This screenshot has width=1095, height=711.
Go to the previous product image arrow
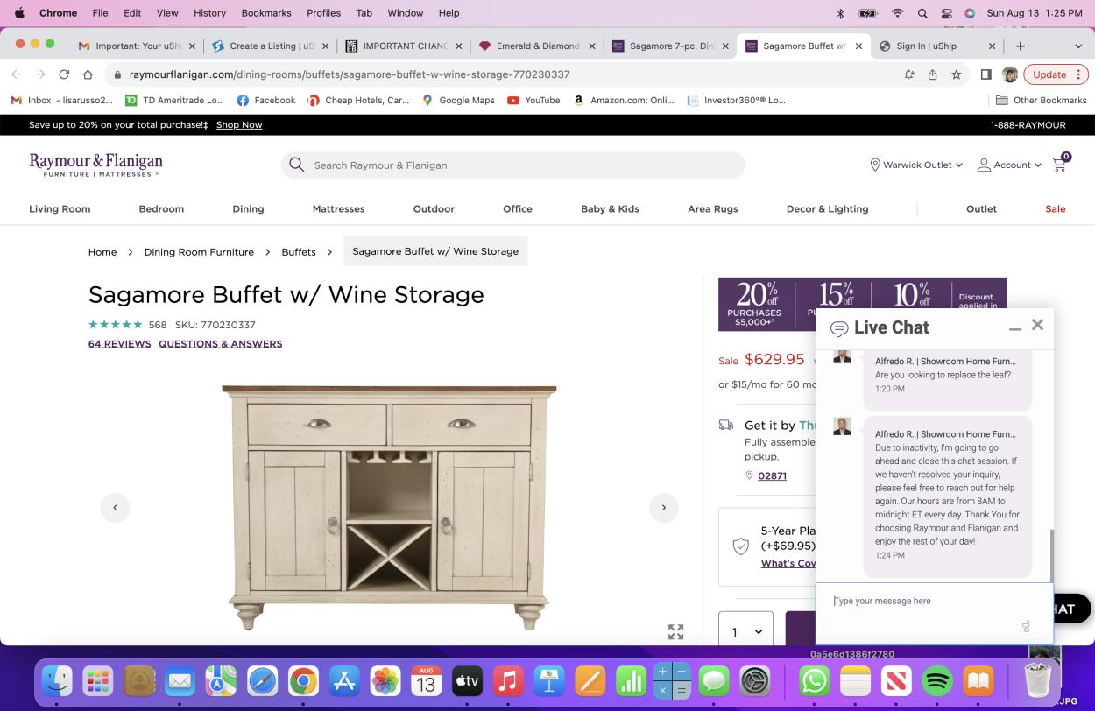tap(115, 508)
